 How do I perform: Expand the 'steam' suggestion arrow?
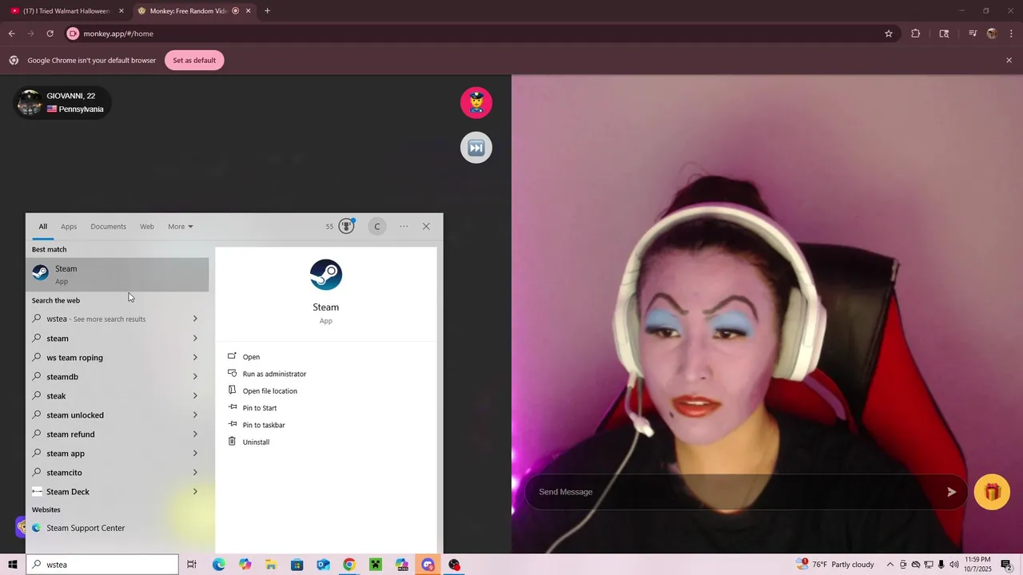coord(195,338)
